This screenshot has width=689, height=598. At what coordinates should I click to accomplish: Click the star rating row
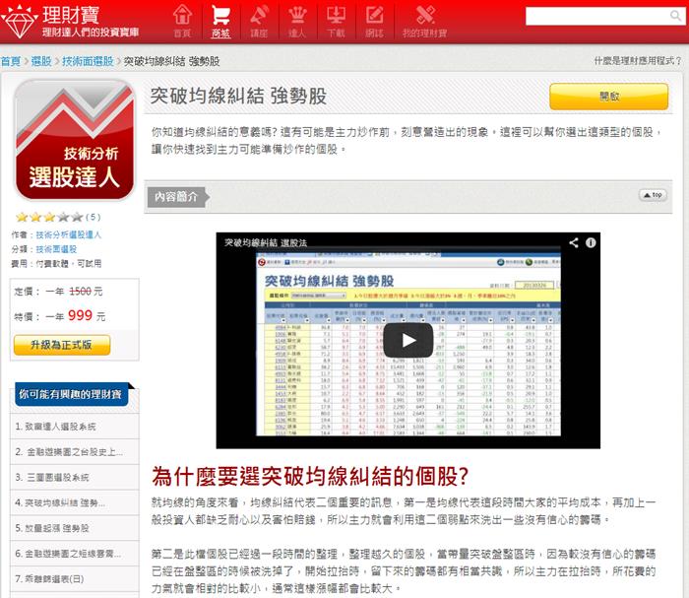(49, 217)
